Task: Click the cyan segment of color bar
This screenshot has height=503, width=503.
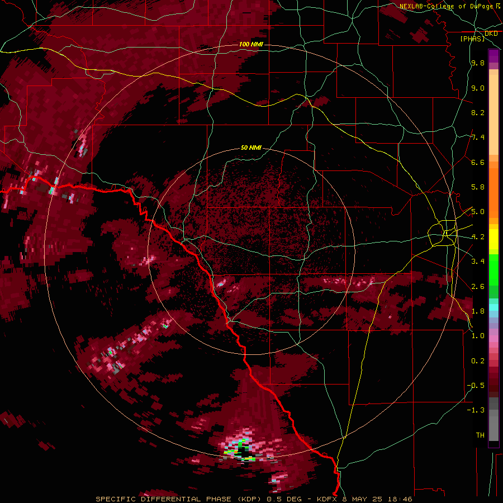Action: [x=493, y=307]
